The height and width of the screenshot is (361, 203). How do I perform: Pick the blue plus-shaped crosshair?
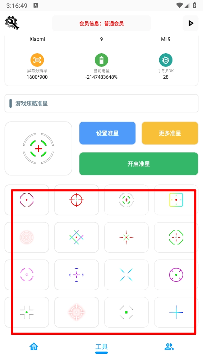tap(176, 312)
